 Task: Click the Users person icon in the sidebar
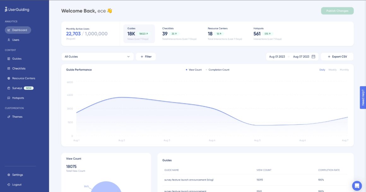point(9,40)
